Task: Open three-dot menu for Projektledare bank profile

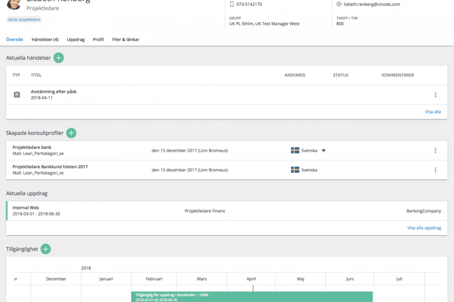Action: pos(435,150)
